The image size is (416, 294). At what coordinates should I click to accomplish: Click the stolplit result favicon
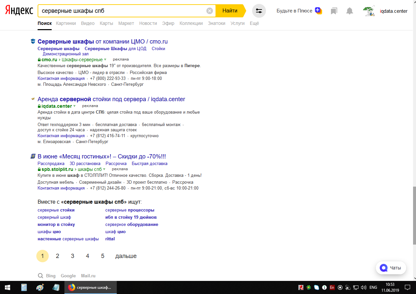[x=33, y=156]
